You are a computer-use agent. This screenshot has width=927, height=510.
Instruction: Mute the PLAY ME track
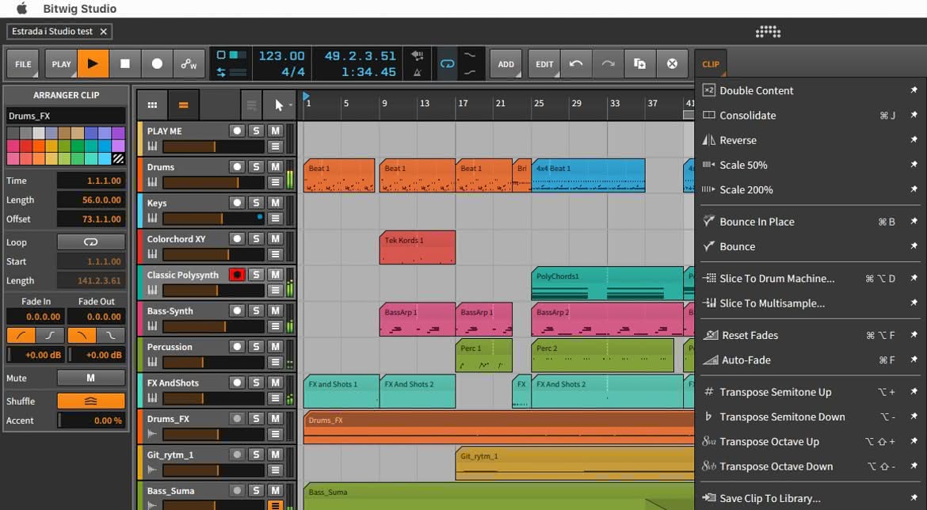(x=275, y=131)
